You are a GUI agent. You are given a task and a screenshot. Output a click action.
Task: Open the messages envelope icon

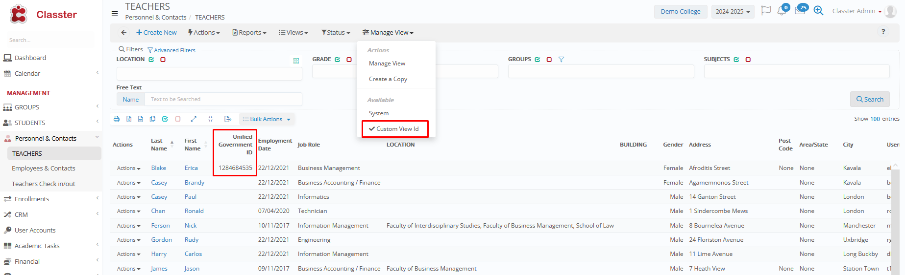point(800,11)
